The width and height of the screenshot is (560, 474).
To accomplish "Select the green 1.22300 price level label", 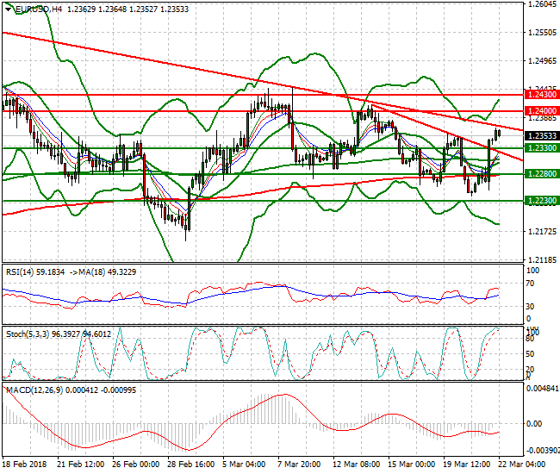I will coord(542,201).
